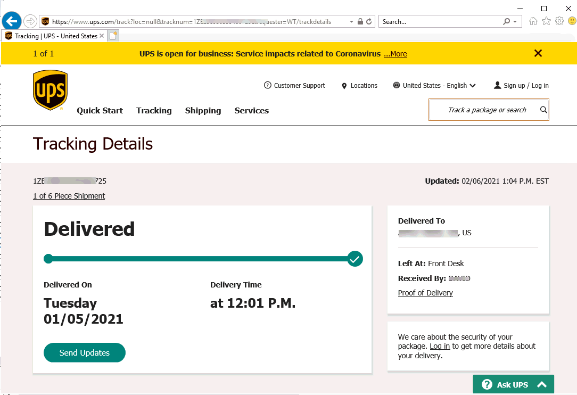
Task: Click the magnifier in UPS search box
Action: pos(543,110)
